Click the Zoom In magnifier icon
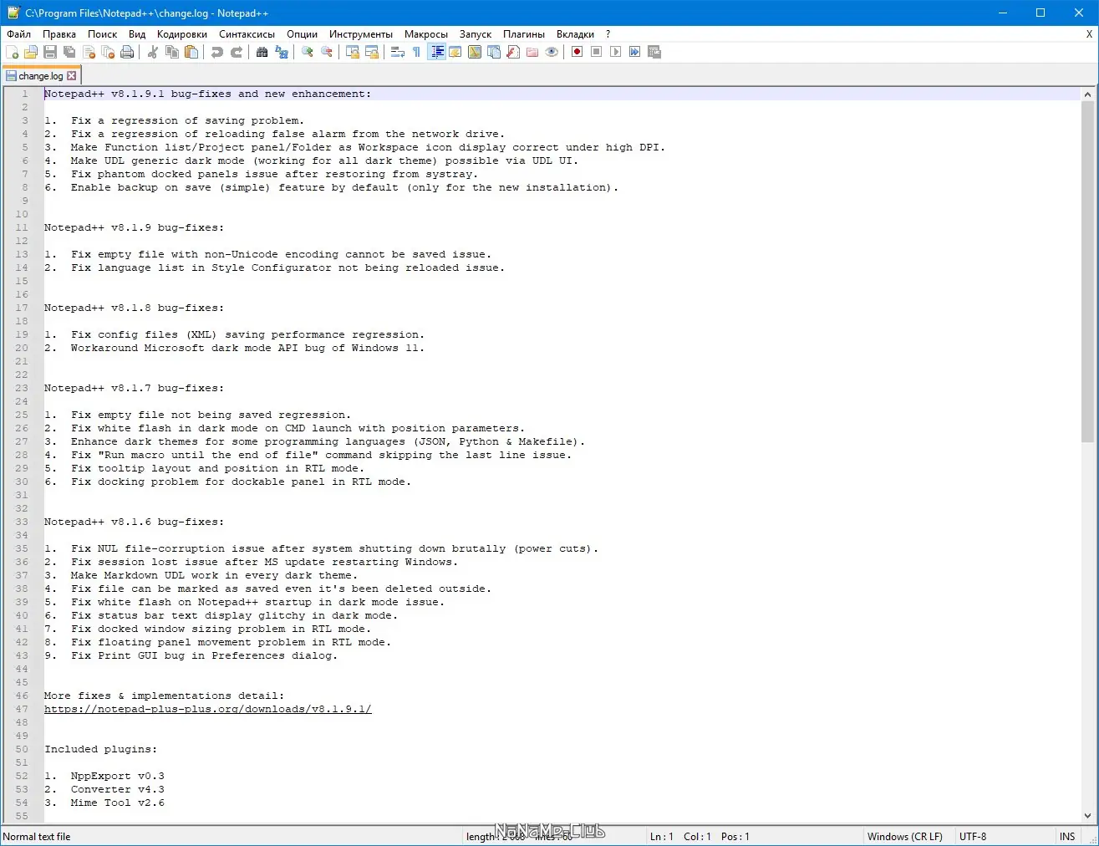The width and height of the screenshot is (1099, 846). coord(308,52)
